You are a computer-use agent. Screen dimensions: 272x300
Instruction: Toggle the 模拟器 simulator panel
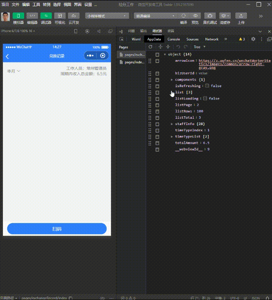coord(18,16)
